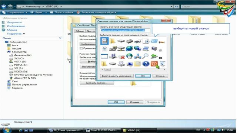Select the control panel grid icon
The width and height of the screenshot is (237, 133).
(x=137, y=64)
